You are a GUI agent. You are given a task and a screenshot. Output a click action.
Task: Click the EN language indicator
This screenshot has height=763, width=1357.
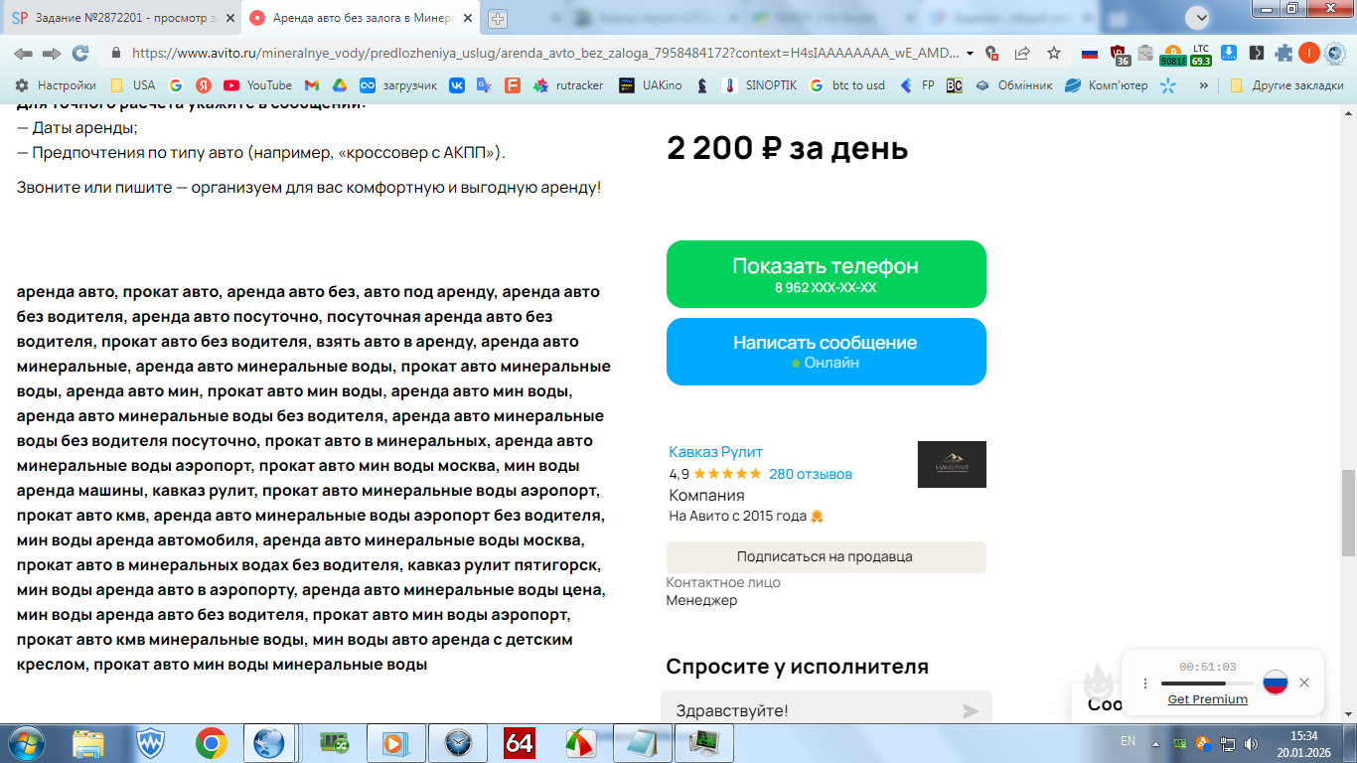tap(1128, 741)
